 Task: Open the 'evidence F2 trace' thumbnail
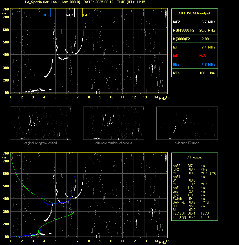[x=187, y=123]
